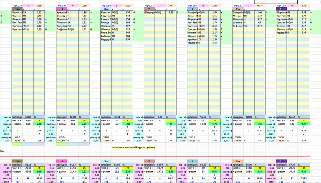321x183 pixels.
Task: Click the yellow cell showing 25
Action: pyautogui.click(x=84, y=168)
